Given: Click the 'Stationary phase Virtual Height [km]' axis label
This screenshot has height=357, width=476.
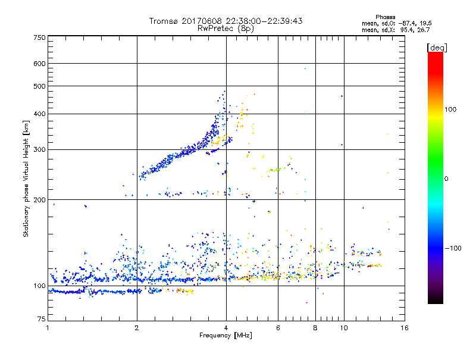Looking at the screenshot, I should coord(26,178).
